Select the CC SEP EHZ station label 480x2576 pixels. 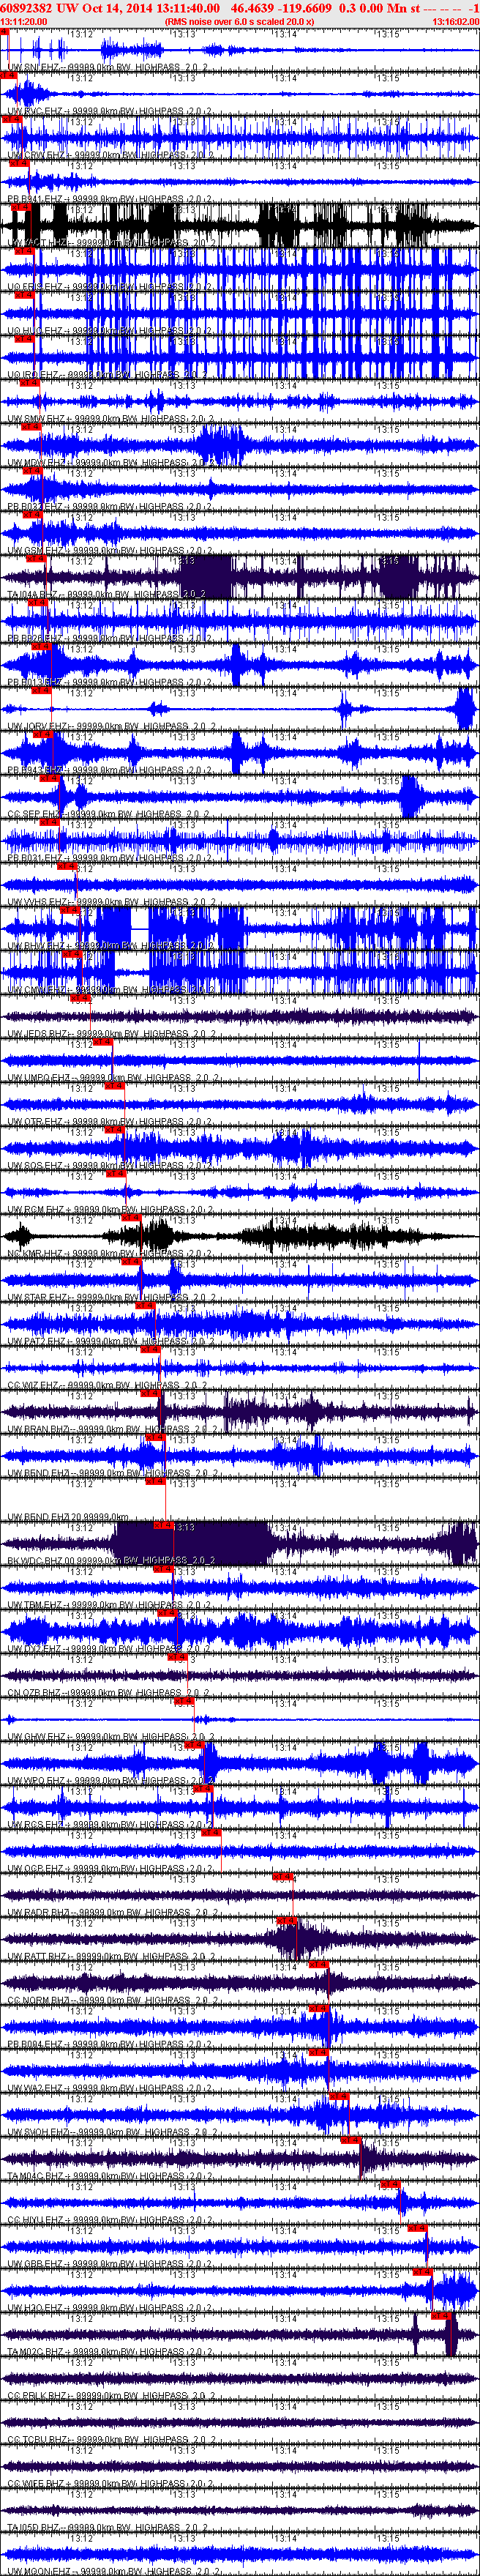[108, 815]
